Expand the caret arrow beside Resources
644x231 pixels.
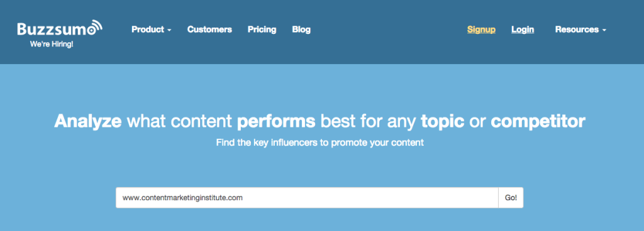[x=604, y=30]
